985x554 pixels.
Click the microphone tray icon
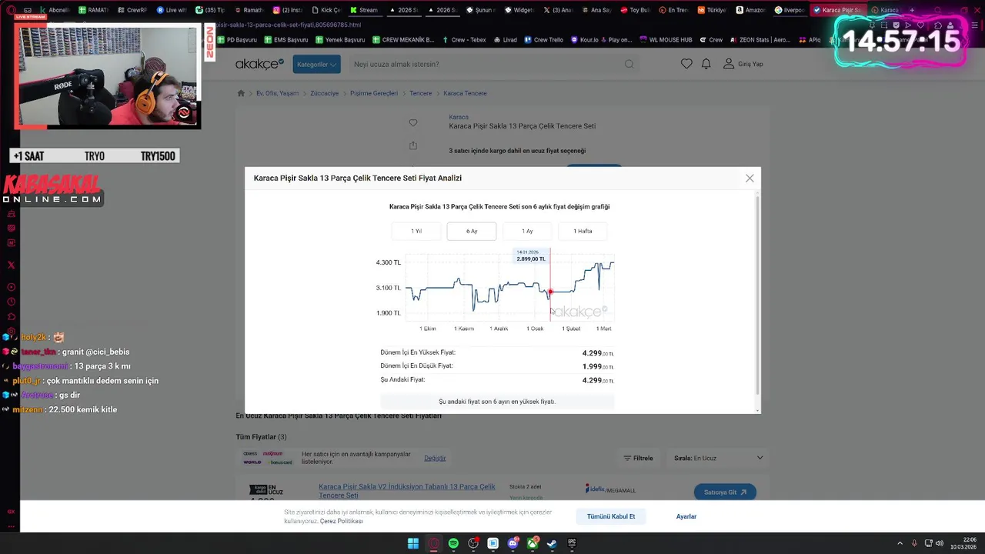(x=914, y=543)
